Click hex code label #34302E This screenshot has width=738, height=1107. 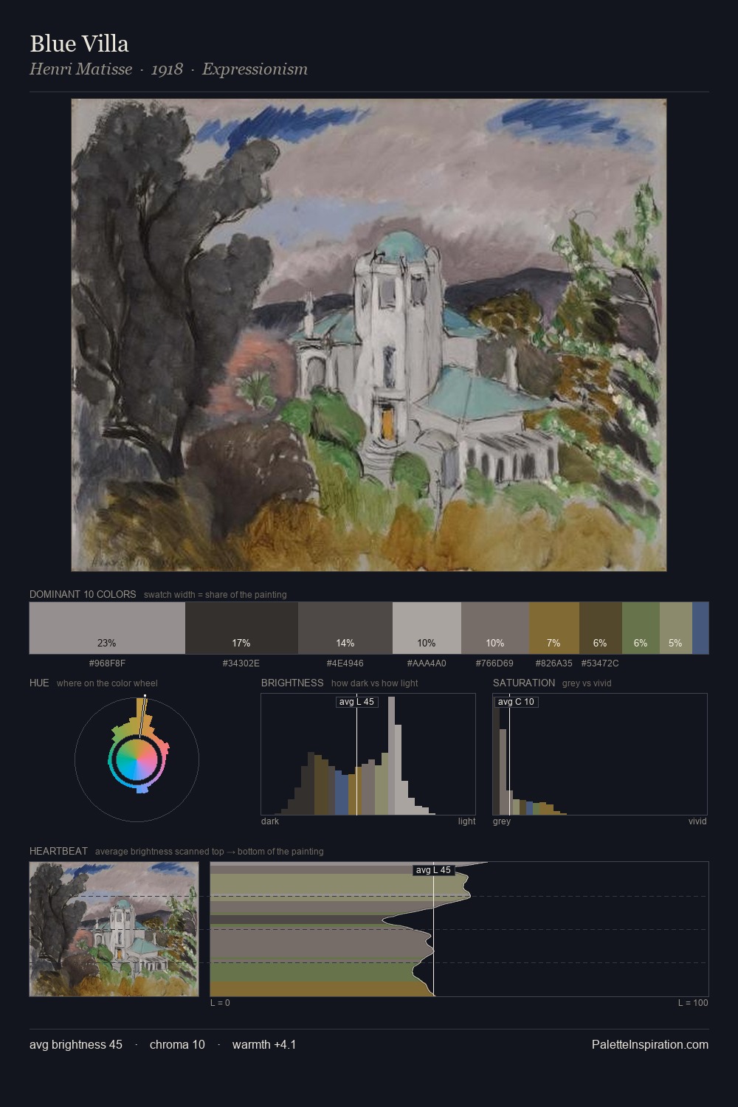[241, 663]
